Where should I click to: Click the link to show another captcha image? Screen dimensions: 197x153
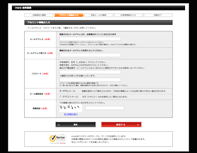pyautogui.click(x=71, y=114)
